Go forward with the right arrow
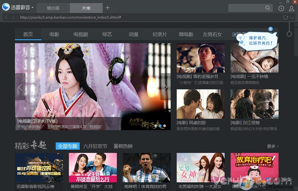Image resolution: width=298 pixels, height=191 pixels. pyautogui.click(x=13, y=17)
